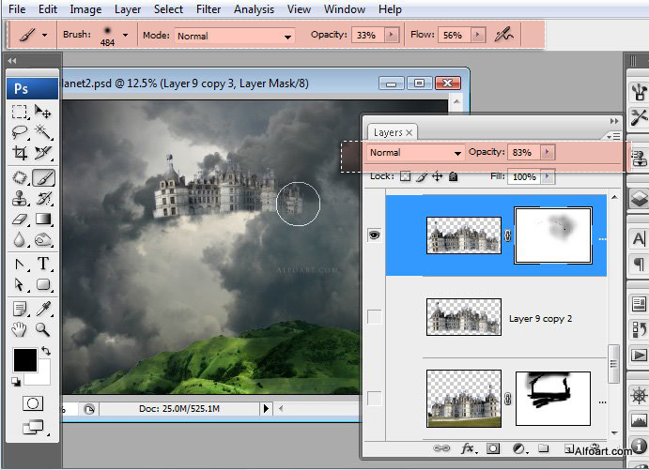Open the Layers panel options menu
The width and height of the screenshot is (649, 470).
point(613,136)
